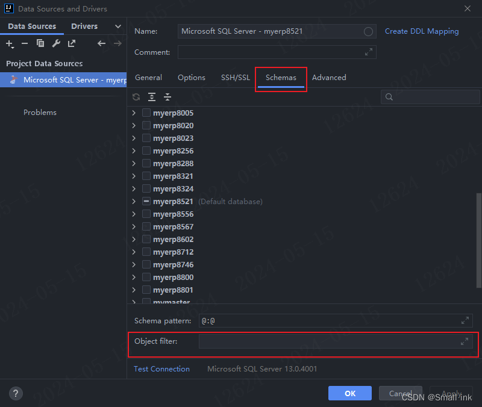Expand the myerp8005 tree node
This screenshot has height=407, width=482.
134,113
